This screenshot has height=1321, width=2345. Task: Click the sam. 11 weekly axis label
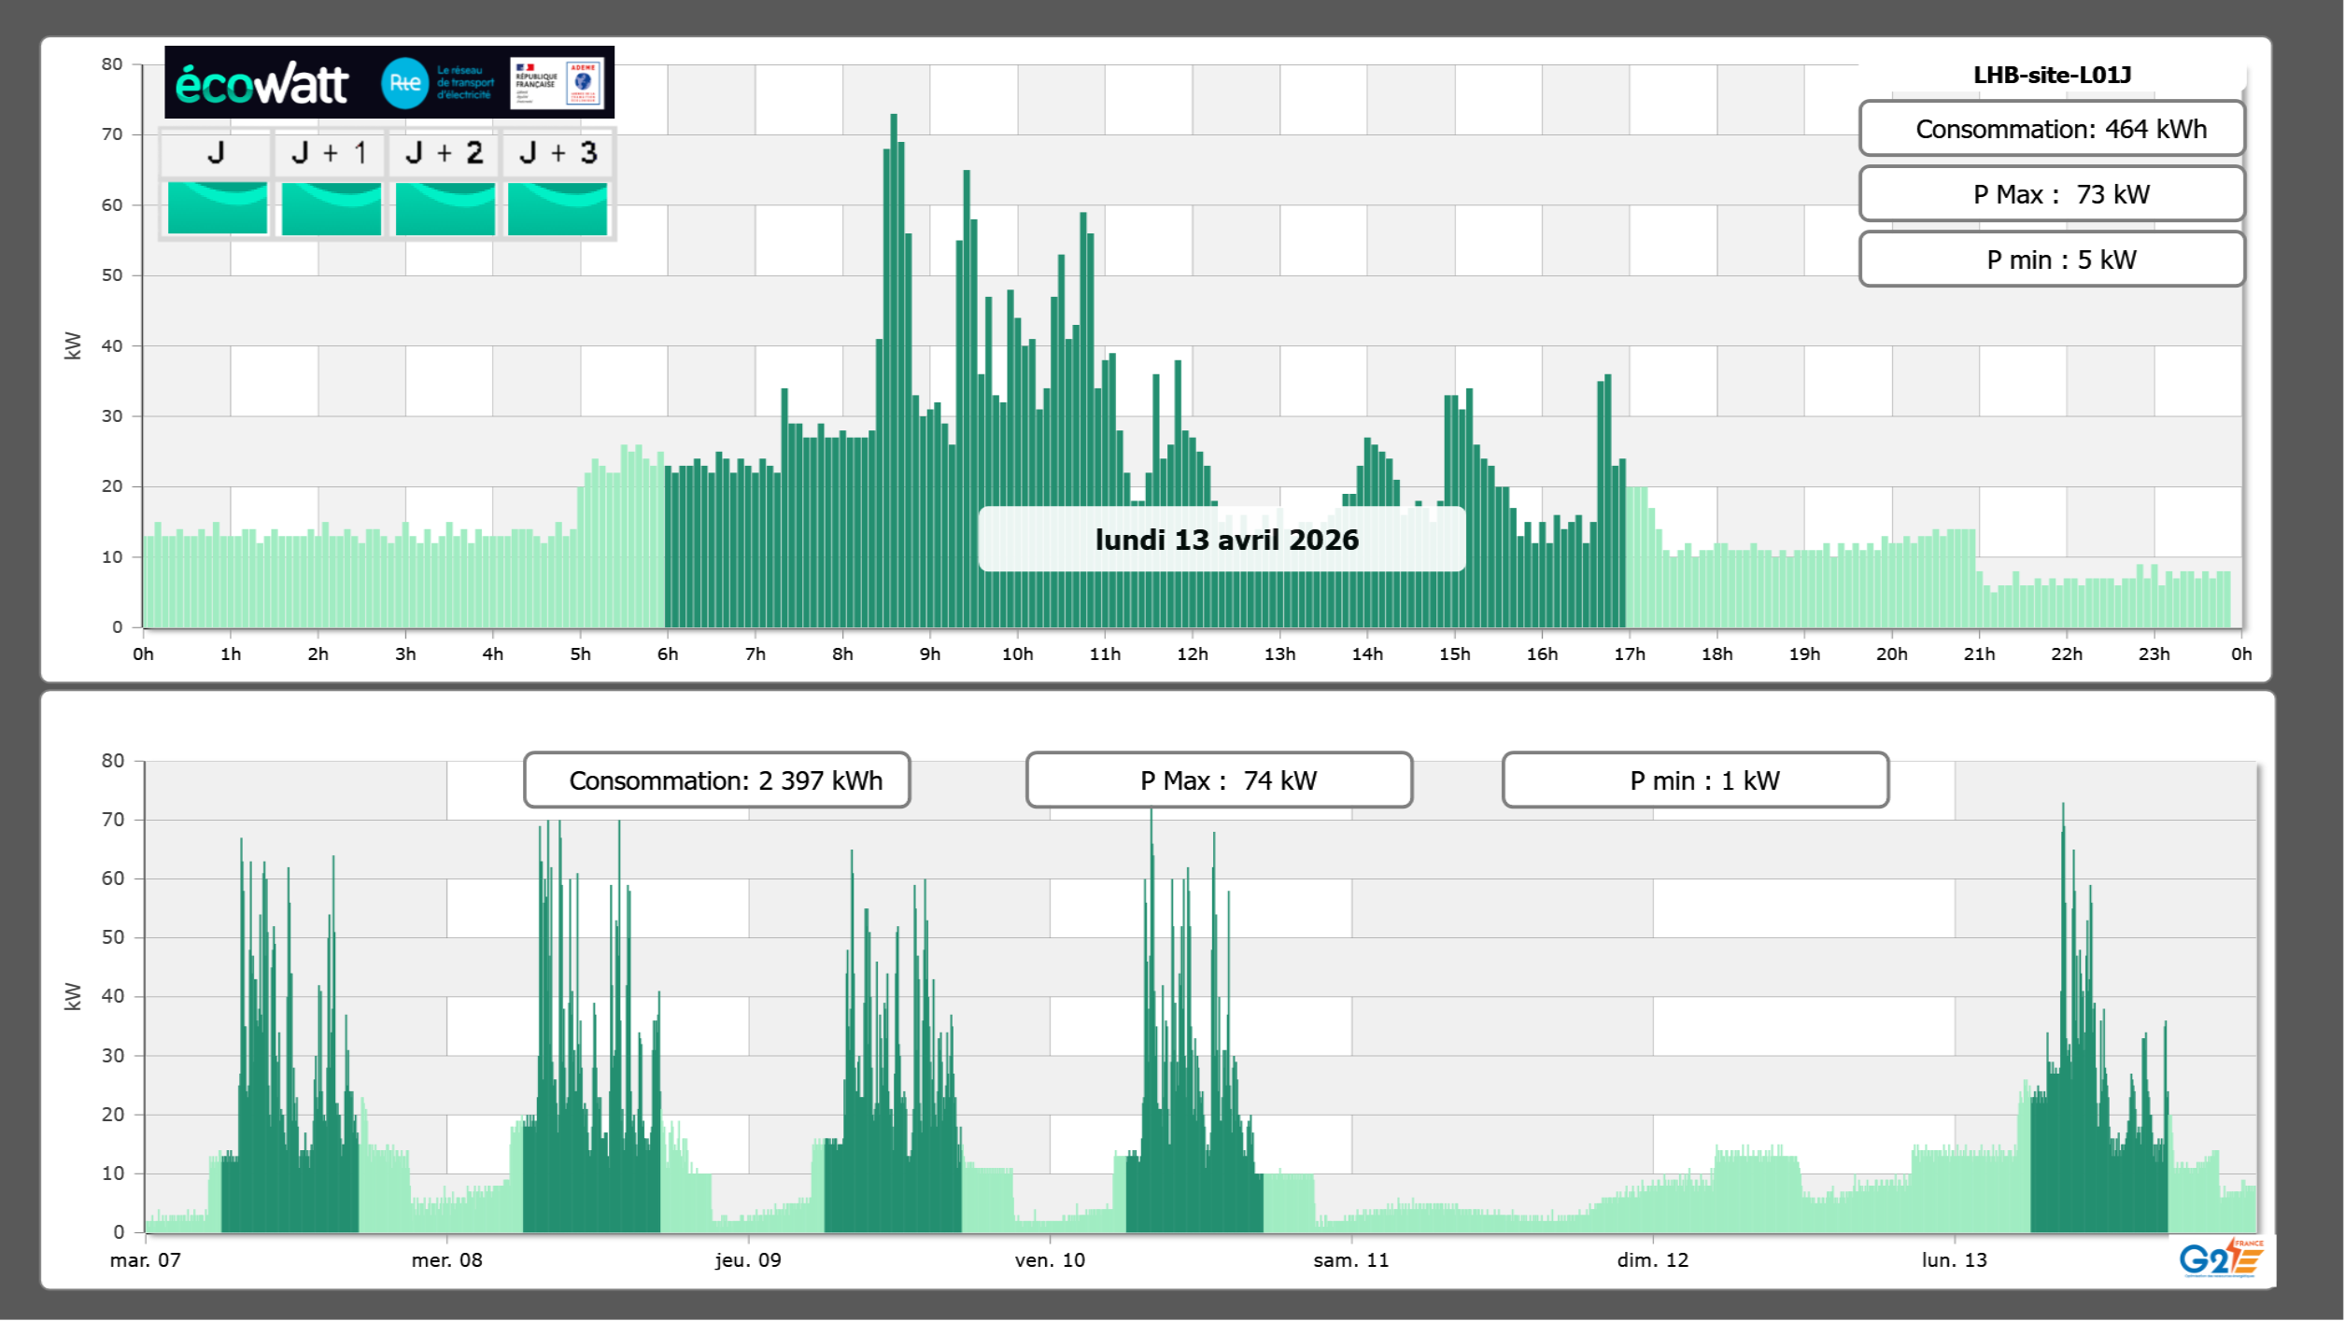point(1350,1260)
